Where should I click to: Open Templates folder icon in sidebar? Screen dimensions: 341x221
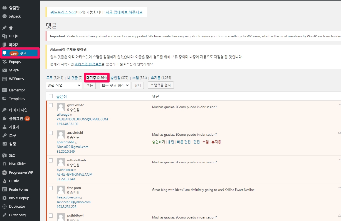(4, 99)
